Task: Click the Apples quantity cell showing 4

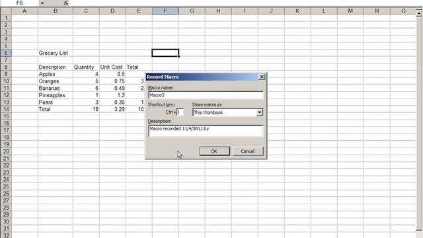Action: tap(86, 74)
